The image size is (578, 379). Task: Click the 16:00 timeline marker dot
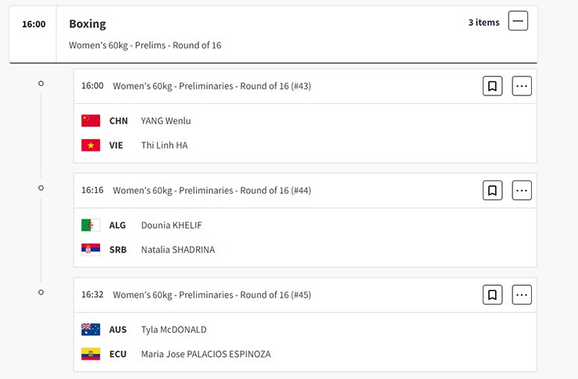tap(41, 84)
